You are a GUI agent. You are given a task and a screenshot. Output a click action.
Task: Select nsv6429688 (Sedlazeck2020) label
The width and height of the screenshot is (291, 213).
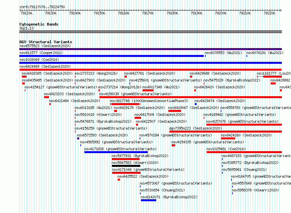click(215, 73)
